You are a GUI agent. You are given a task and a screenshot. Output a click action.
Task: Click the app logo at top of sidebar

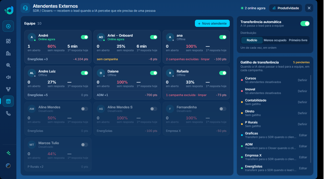[9, 10]
